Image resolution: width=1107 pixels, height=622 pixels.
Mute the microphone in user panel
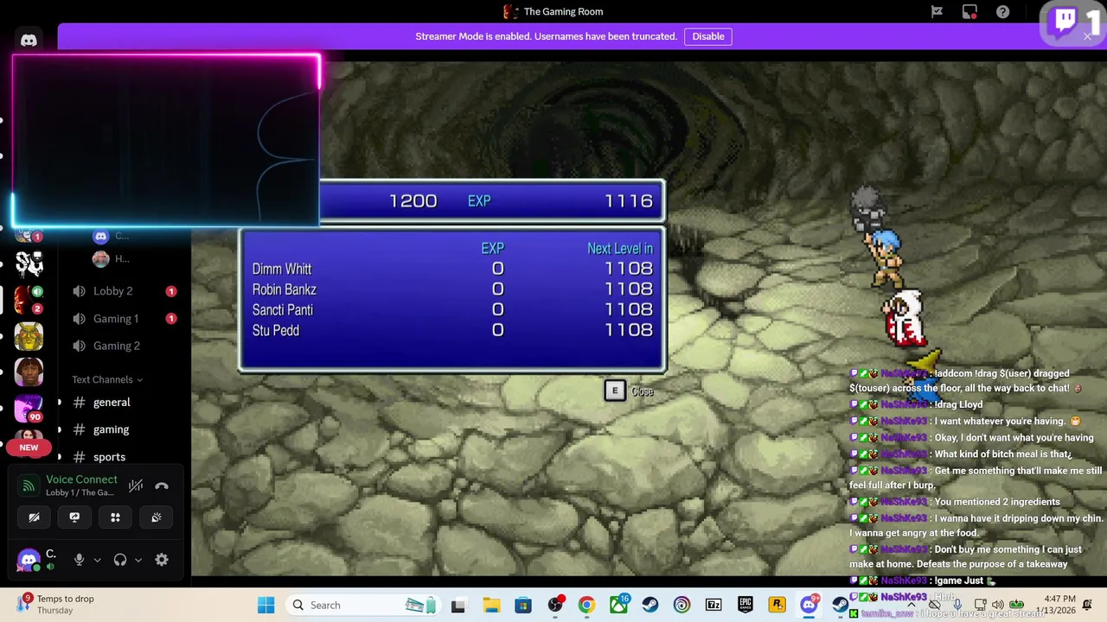pyautogui.click(x=79, y=560)
